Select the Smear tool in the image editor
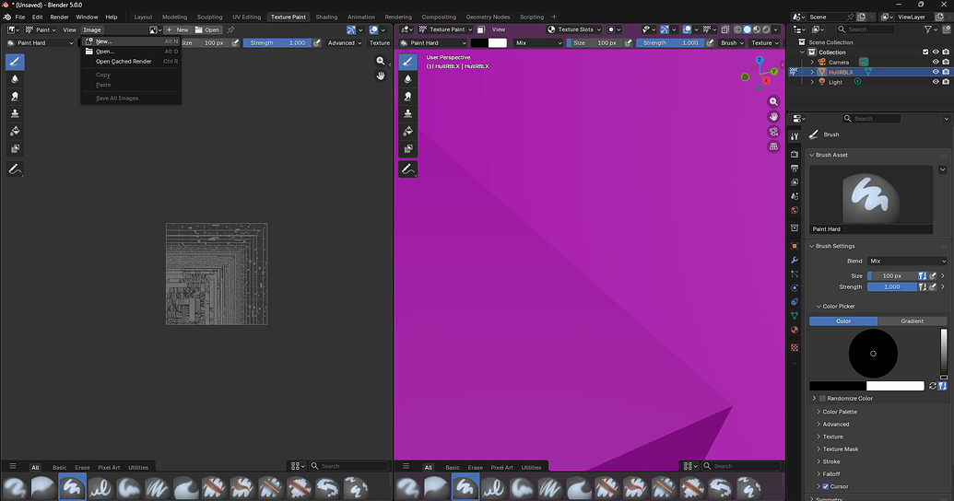Screen dimensions: 954x501 click(x=15, y=96)
